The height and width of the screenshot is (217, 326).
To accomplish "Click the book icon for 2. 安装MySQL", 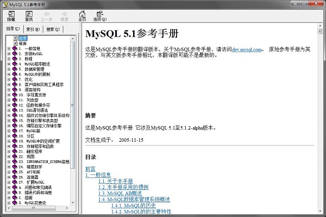I will [x=15, y=54].
